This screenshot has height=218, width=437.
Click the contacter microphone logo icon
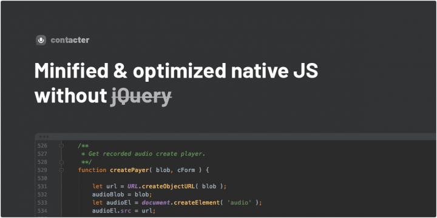[41, 41]
